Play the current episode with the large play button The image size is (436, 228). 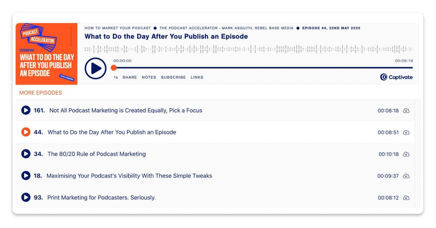click(x=95, y=68)
